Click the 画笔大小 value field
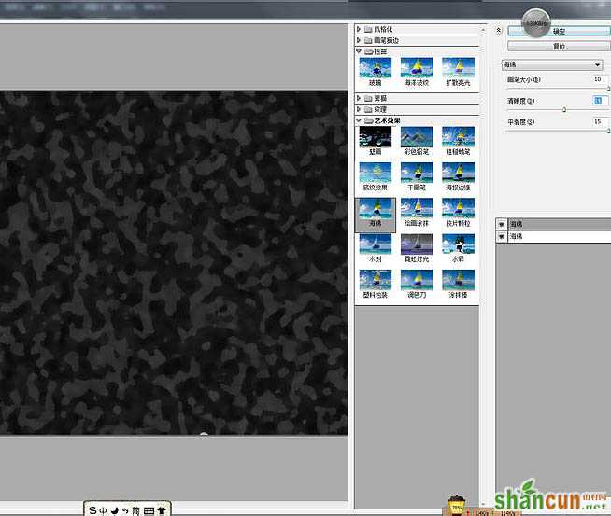 point(599,79)
